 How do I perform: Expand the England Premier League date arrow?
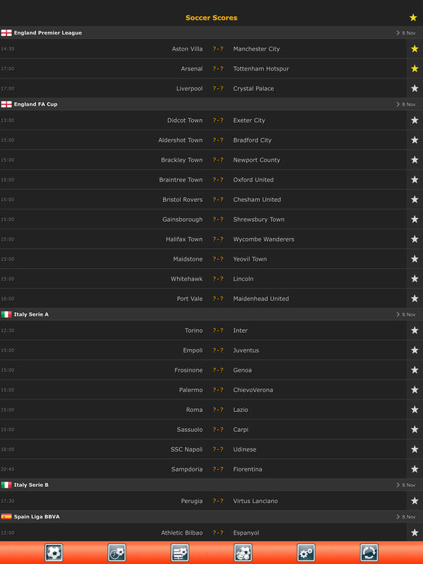tap(398, 33)
